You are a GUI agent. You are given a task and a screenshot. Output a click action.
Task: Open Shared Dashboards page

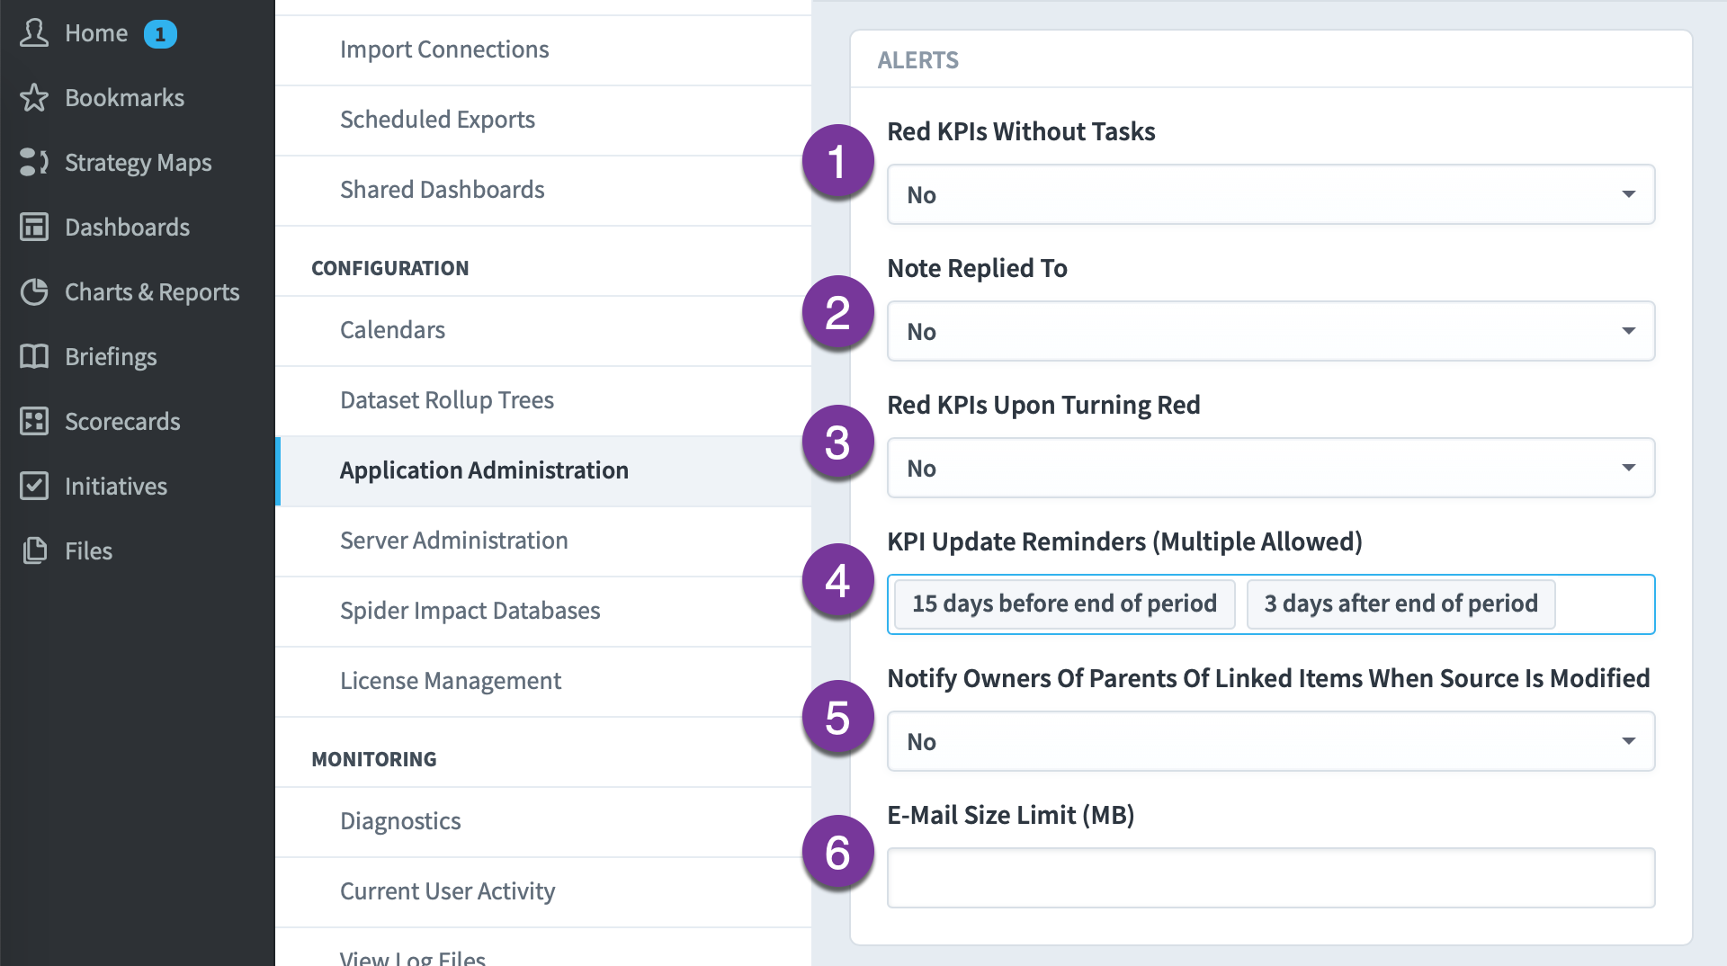click(x=543, y=191)
